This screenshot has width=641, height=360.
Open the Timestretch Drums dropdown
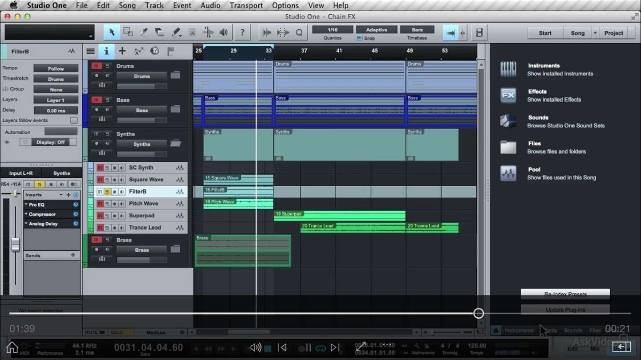(x=56, y=79)
